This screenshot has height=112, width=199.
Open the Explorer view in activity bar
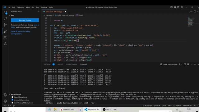(x=5, y=12)
